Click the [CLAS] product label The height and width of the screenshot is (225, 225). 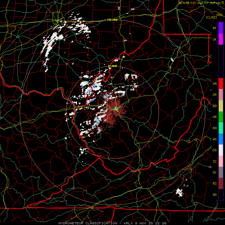(x=211, y=17)
